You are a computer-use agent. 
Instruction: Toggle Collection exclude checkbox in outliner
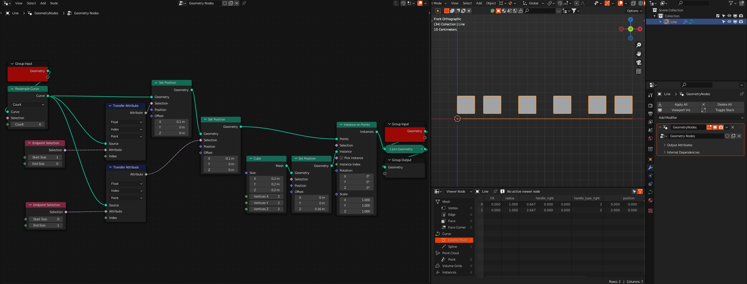pyautogui.click(x=718, y=16)
